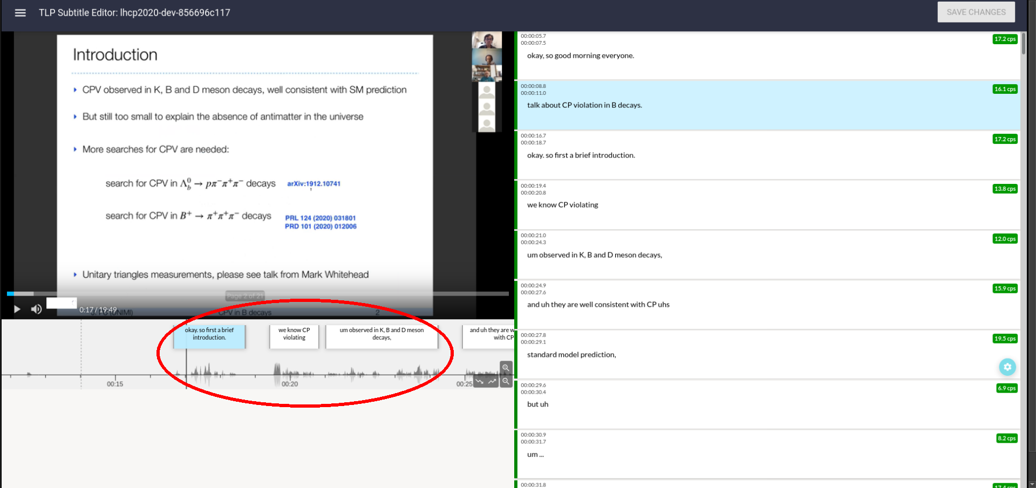Click start time 00:00:30.9
This screenshot has width=1036, height=488.
533,435
